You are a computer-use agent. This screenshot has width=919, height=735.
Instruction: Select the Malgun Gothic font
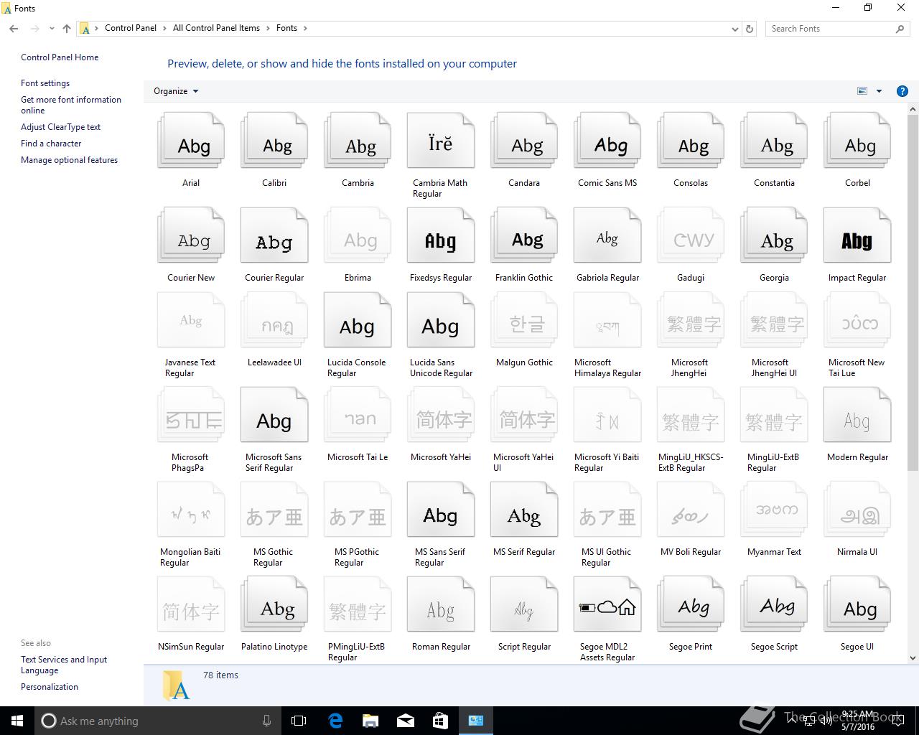click(524, 320)
